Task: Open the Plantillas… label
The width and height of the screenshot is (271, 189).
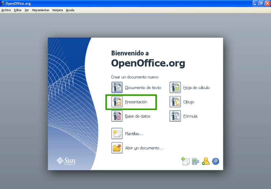Action: point(134,134)
